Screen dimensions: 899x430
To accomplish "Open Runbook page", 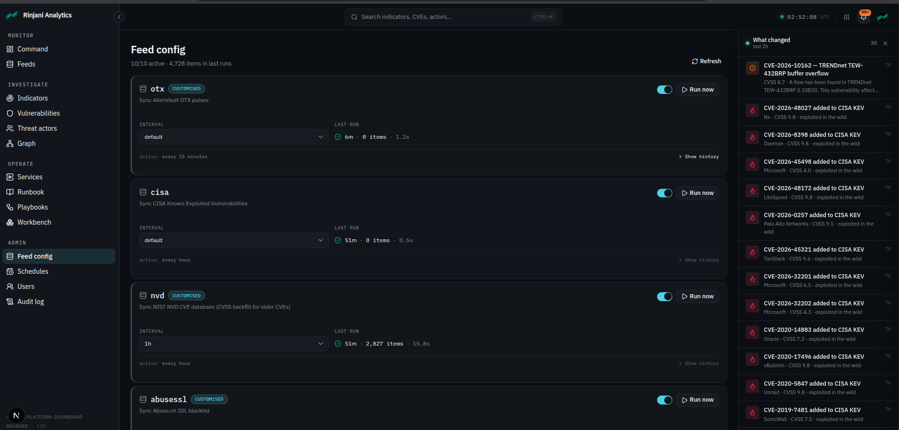I will coord(59,192).
